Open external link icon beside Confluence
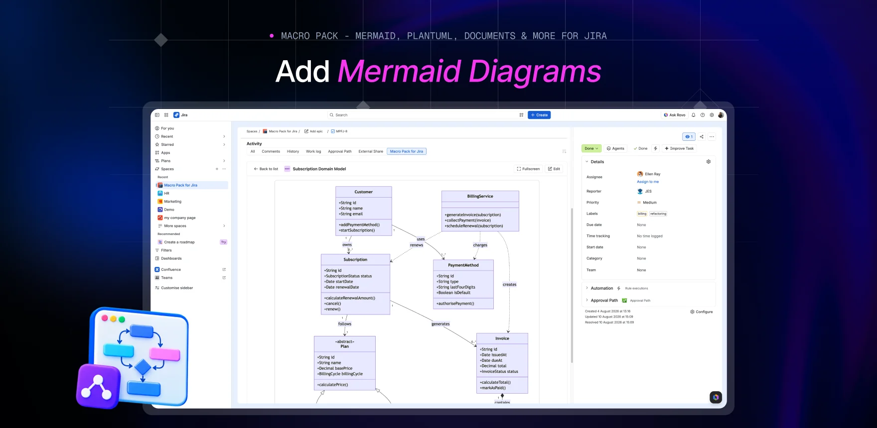 [x=224, y=270]
